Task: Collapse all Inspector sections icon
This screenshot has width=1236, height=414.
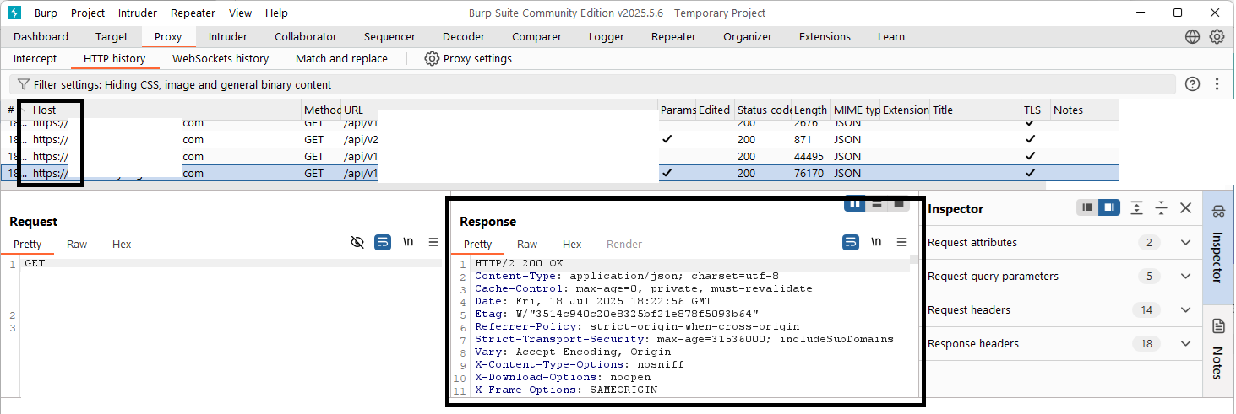Action: [1162, 207]
